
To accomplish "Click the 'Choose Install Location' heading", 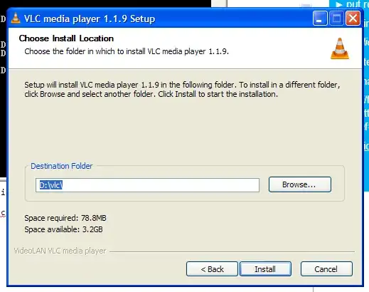I will click(x=66, y=38).
